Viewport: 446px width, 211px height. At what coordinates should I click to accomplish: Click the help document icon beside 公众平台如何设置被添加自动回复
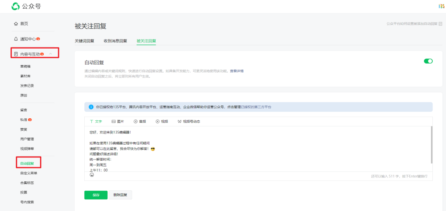click(441, 24)
